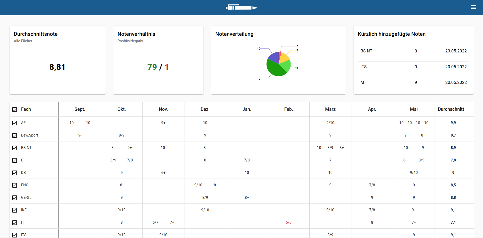Uncheck the AE subject checkbox

click(x=15, y=123)
